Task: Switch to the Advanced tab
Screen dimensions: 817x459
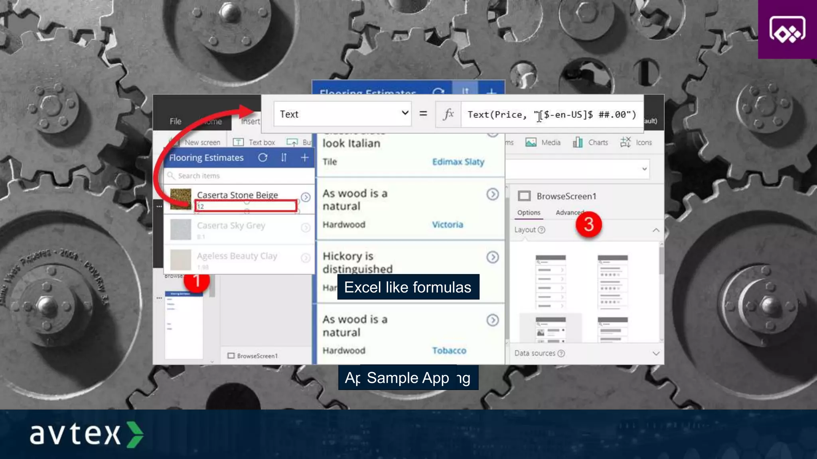Action: coord(570,213)
